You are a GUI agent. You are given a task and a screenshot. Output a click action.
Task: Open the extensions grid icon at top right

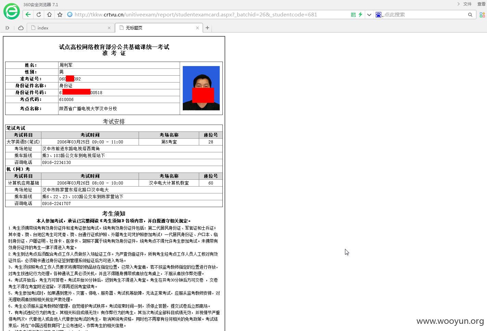(x=482, y=15)
